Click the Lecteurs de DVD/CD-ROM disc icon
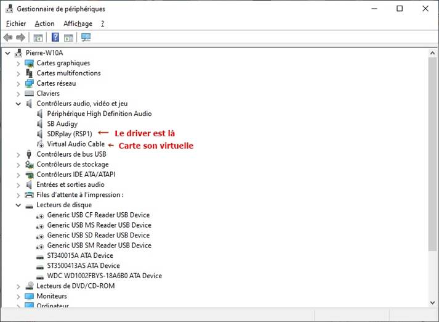 (x=30, y=286)
